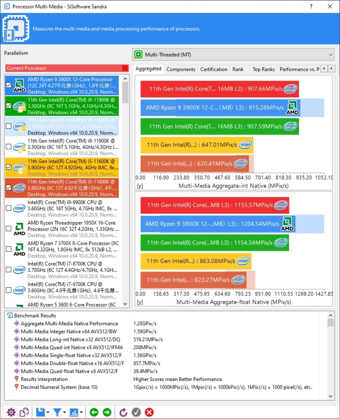Image resolution: width=340 pixels, height=419 pixels.
Task: Click the lightbulb icon beside Decimal Numeral System
Action: [16, 387]
